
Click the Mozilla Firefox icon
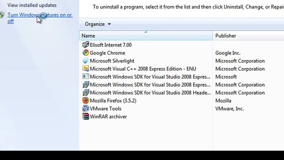coord(86,100)
